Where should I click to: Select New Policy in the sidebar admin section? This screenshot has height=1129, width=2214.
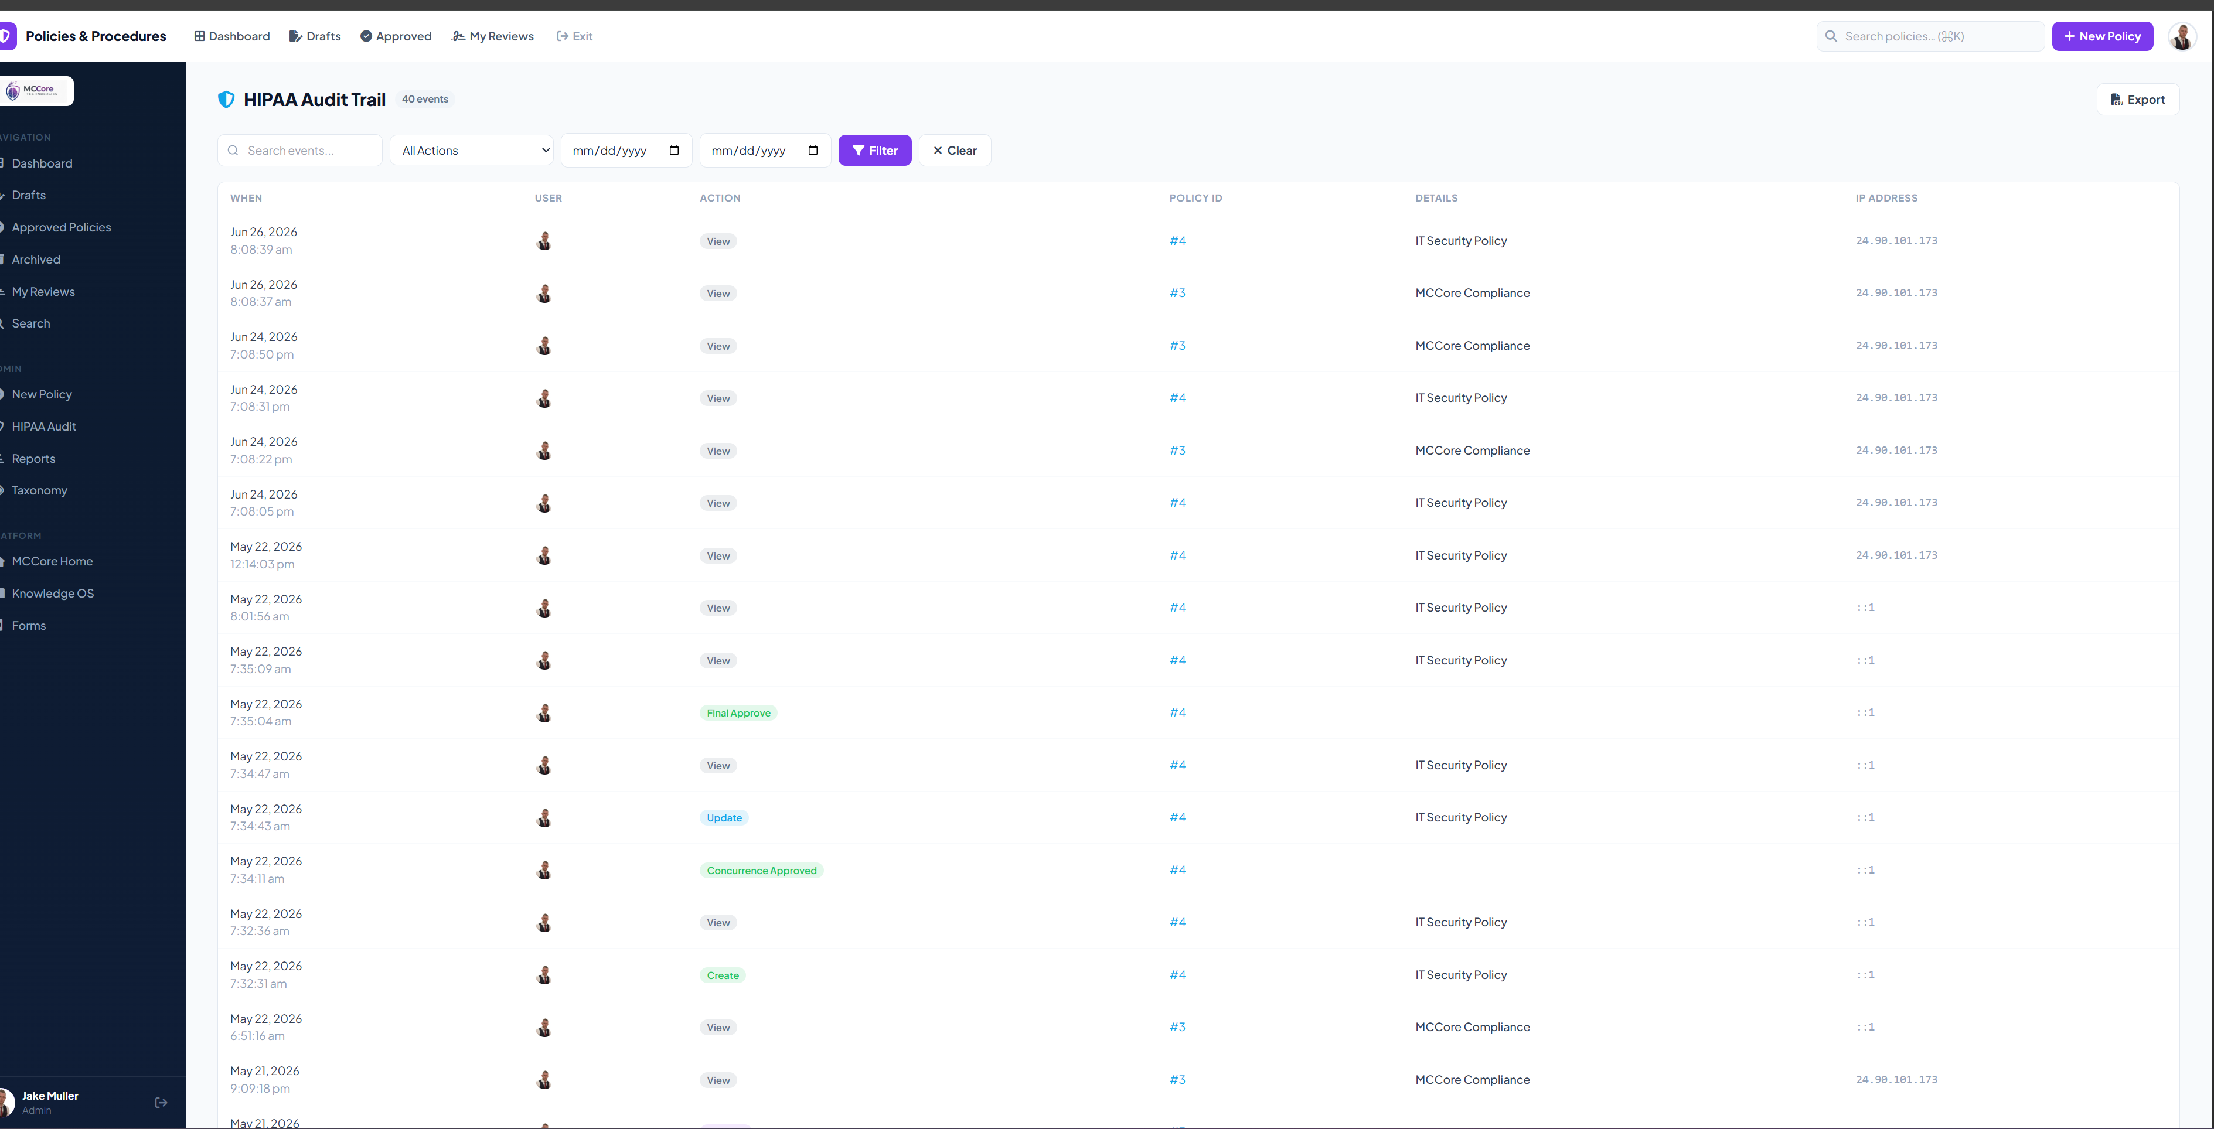tap(41, 394)
